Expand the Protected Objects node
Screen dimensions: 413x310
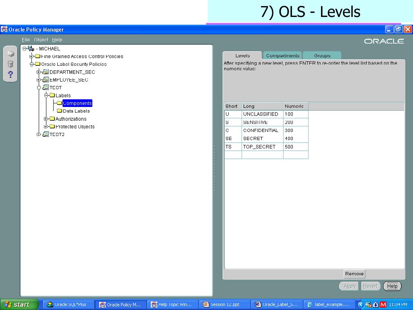pos(46,126)
